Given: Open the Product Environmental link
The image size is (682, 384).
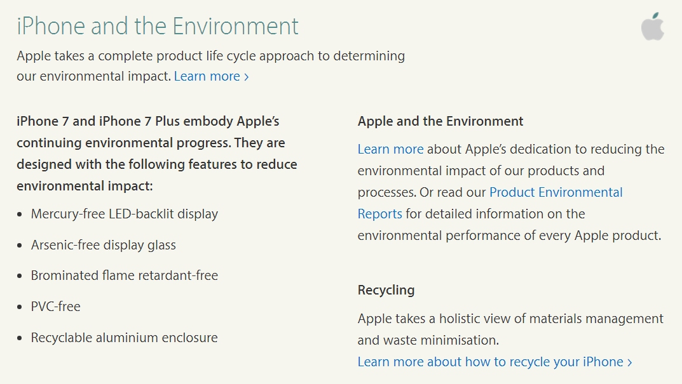Looking at the screenshot, I should [556, 192].
